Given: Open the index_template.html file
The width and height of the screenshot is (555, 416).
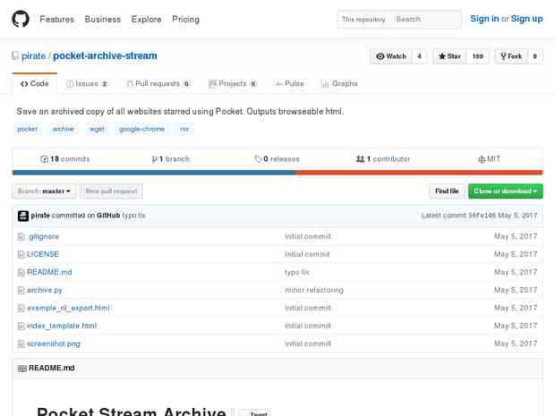Looking at the screenshot, I should point(62,326).
